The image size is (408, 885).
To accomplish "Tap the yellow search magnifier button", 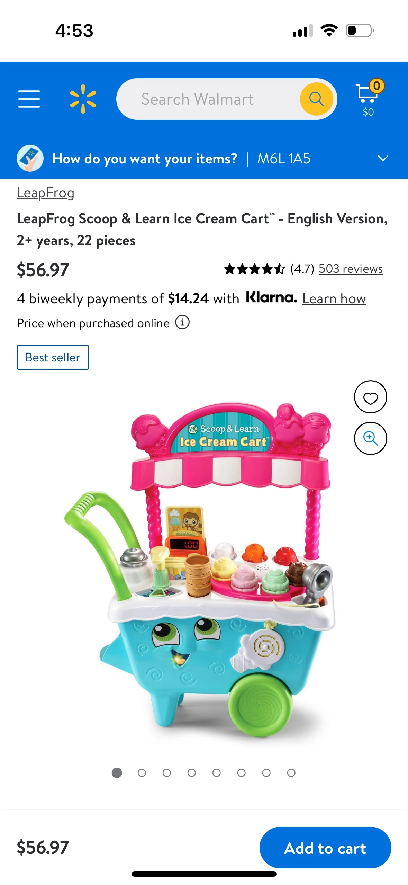I will [x=316, y=99].
